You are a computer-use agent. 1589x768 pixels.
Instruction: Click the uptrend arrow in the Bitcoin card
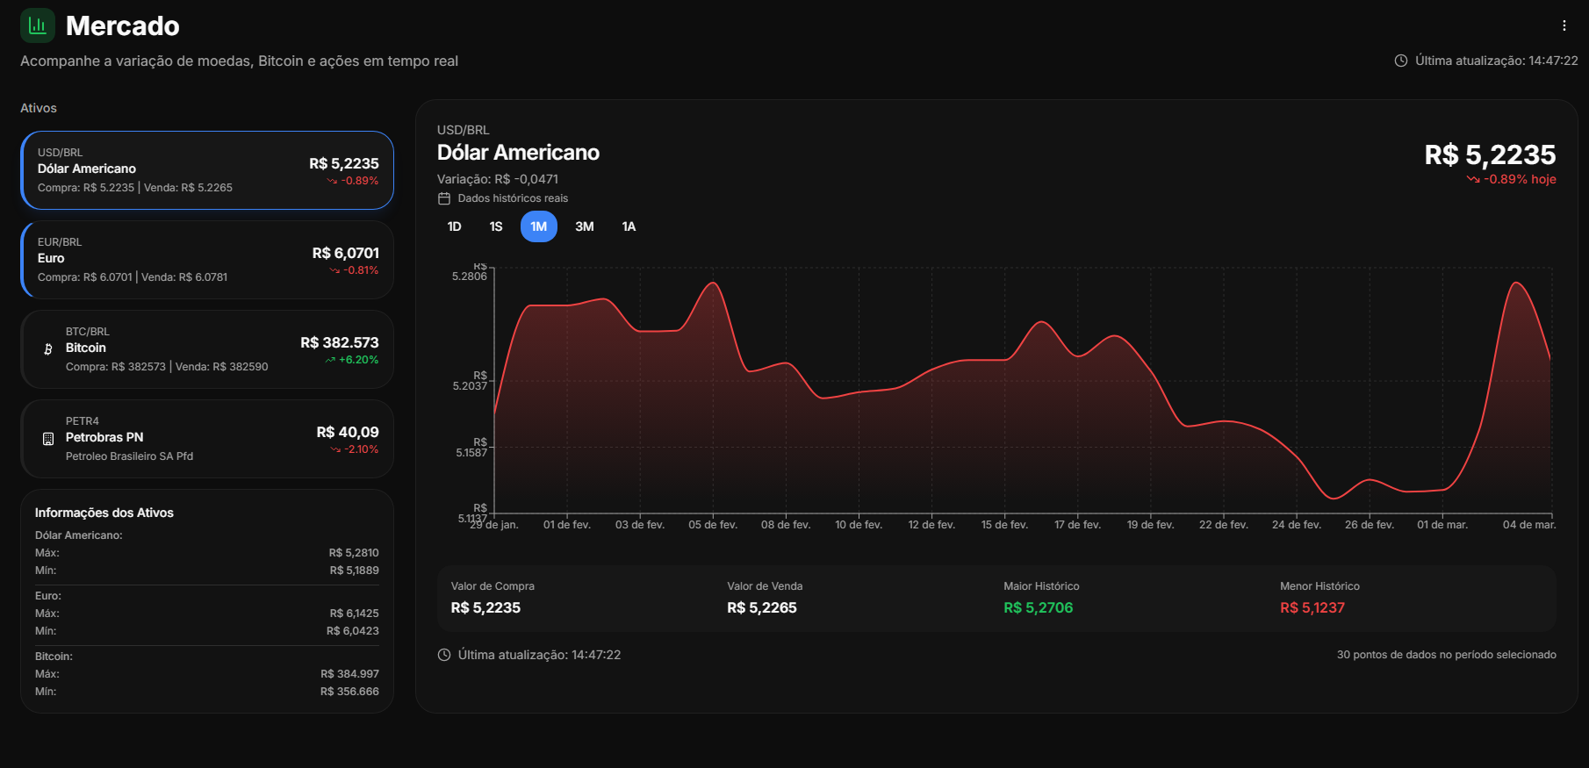click(330, 360)
